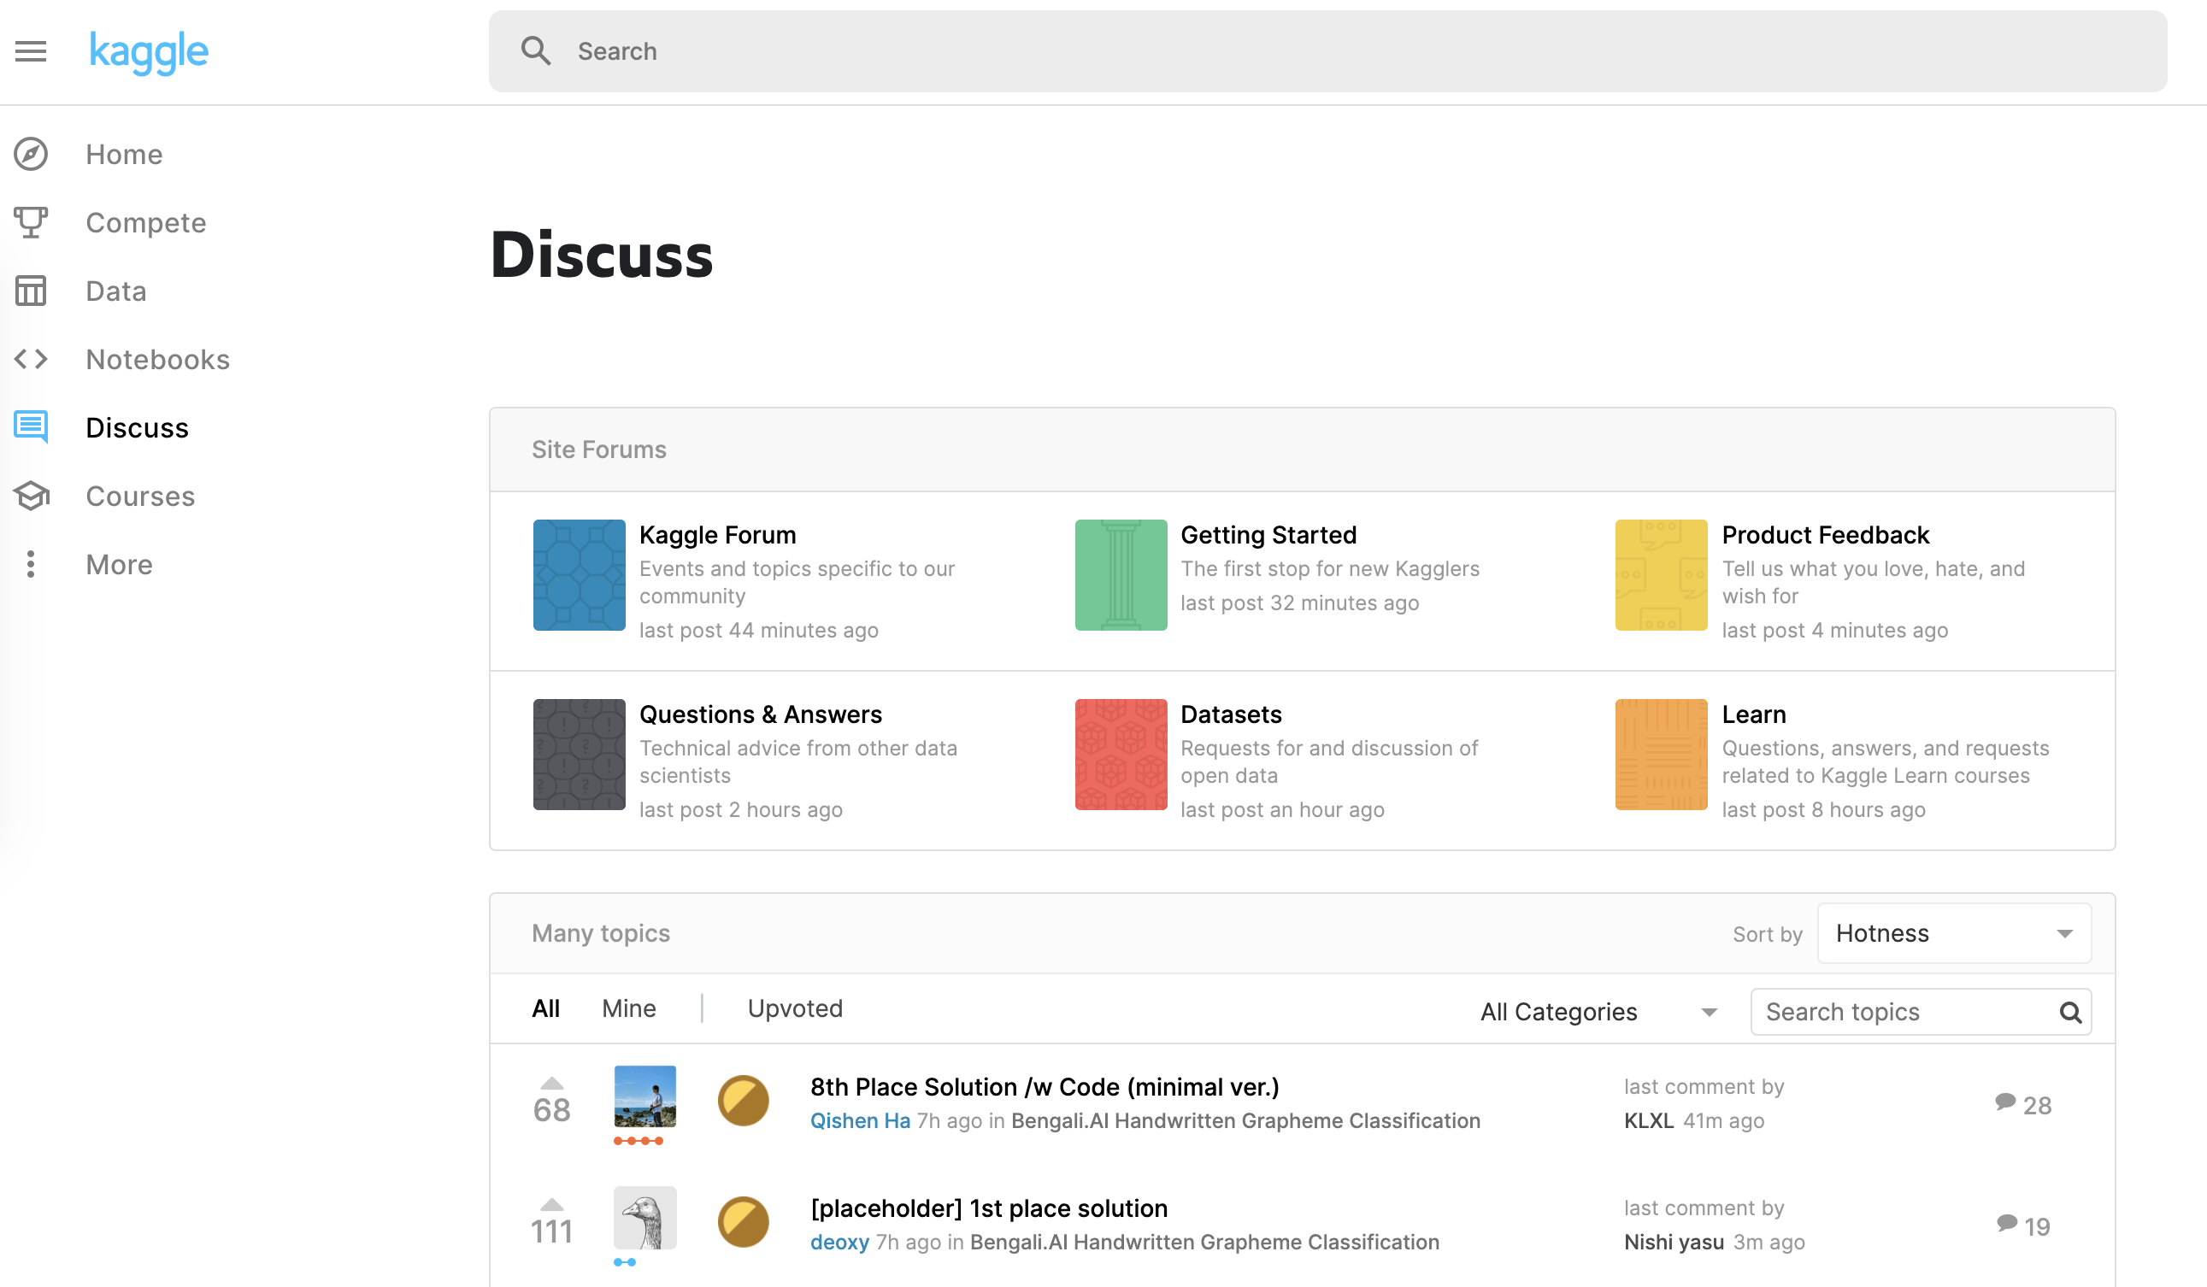Upvote the 1st place solution placeholder topic
The width and height of the screenshot is (2207, 1287).
pyautogui.click(x=552, y=1205)
